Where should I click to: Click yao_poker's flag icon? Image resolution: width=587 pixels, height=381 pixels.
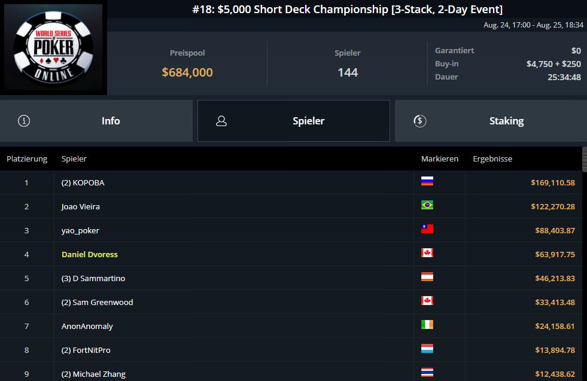pyautogui.click(x=427, y=229)
